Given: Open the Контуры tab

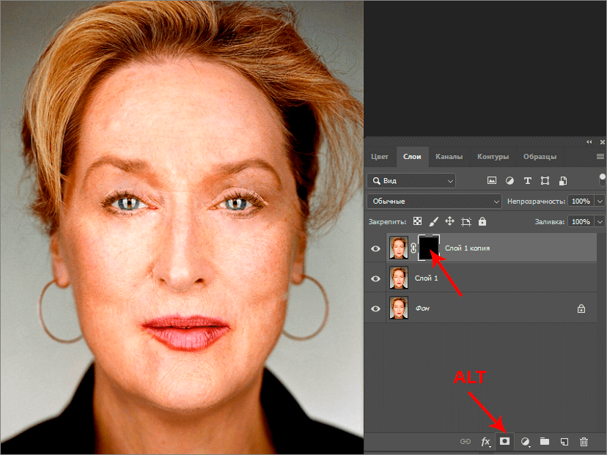Looking at the screenshot, I should tap(493, 157).
